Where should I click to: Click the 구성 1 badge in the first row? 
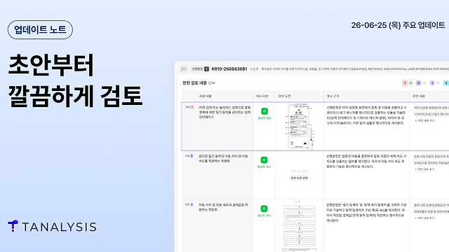tap(189, 107)
